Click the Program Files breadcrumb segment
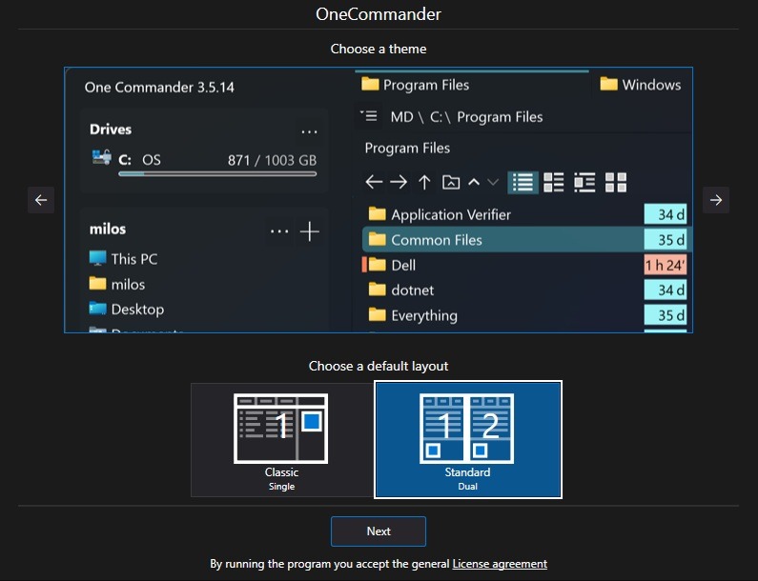The width and height of the screenshot is (758, 581). tap(500, 117)
